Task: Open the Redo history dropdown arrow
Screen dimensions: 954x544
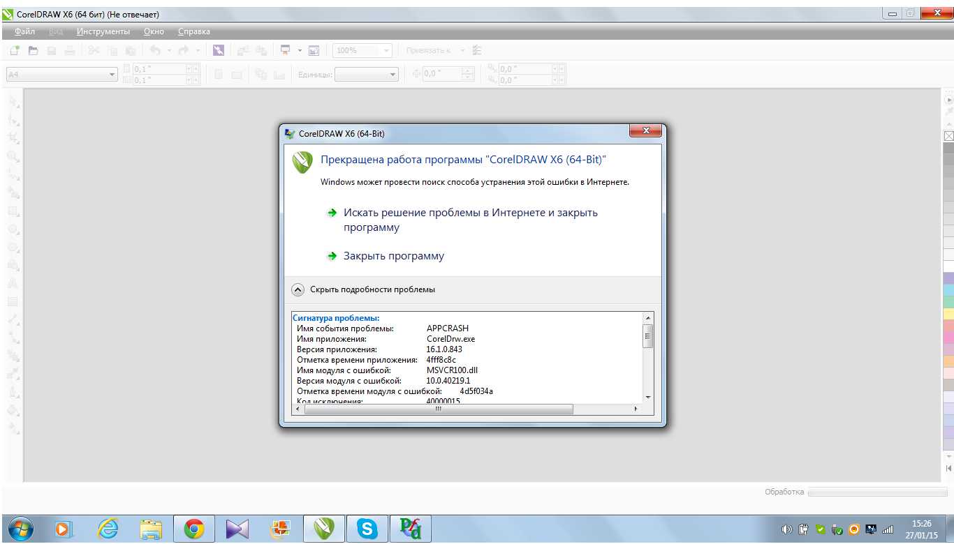Action: pos(198,50)
